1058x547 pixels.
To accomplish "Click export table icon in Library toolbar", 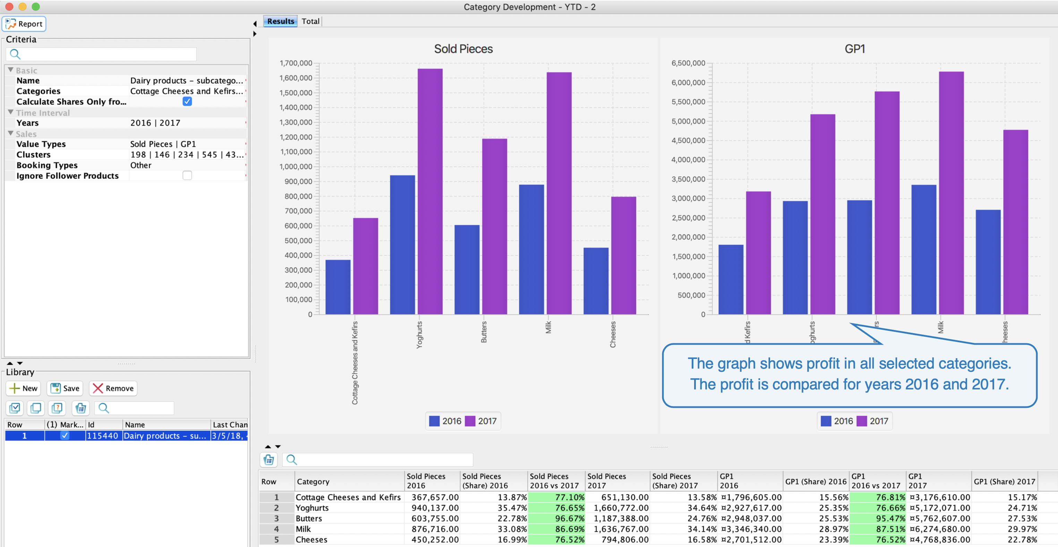I will pyautogui.click(x=81, y=408).
